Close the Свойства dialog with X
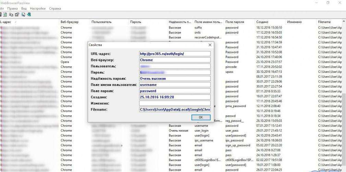 [x=210, y=45]
